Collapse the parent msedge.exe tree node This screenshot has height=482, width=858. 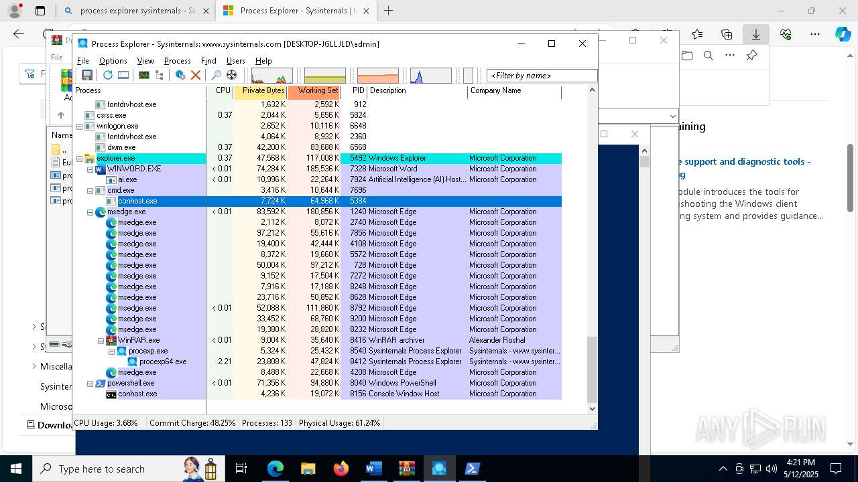(90, 212)
